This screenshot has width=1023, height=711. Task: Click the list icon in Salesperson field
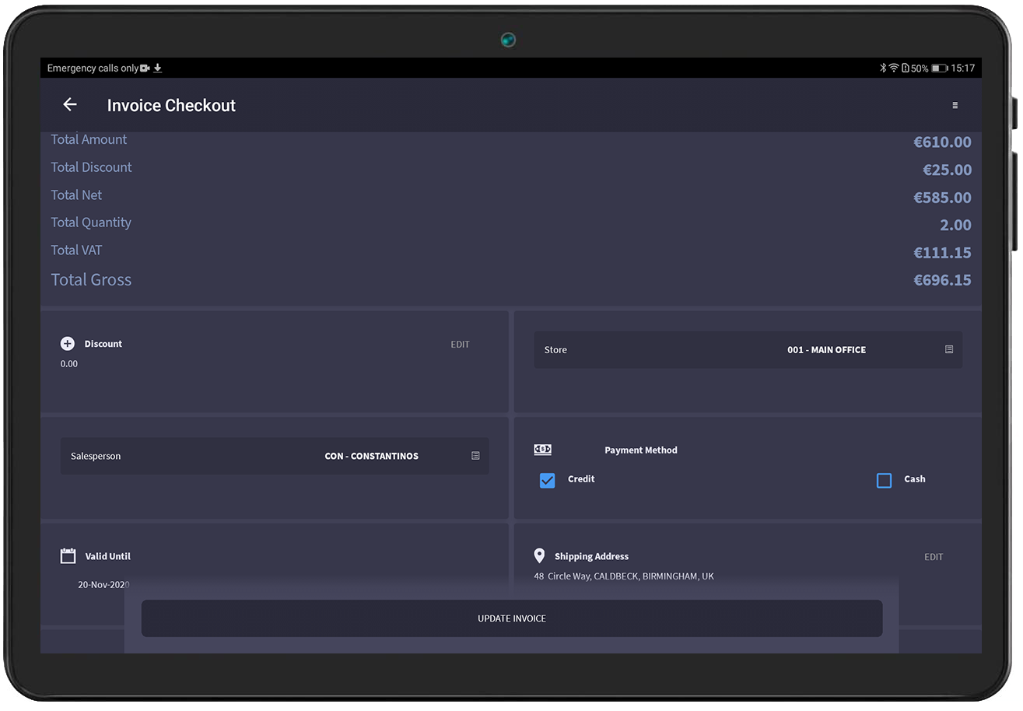pyautogui.click(x=475, y=456)
